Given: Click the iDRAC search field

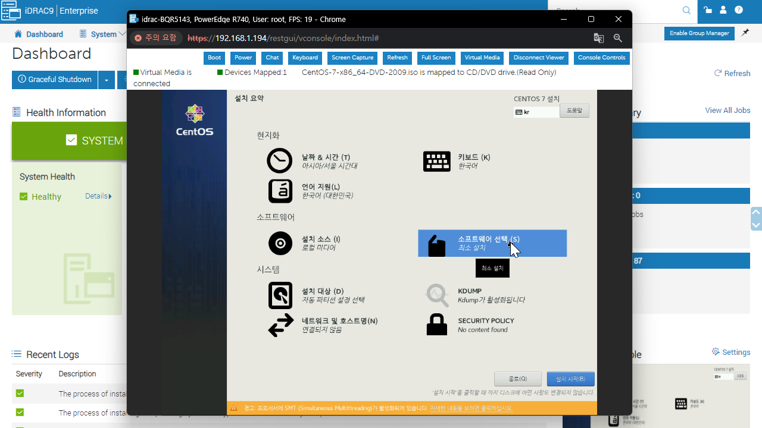Looking at the screenshot, I should 616,10.
